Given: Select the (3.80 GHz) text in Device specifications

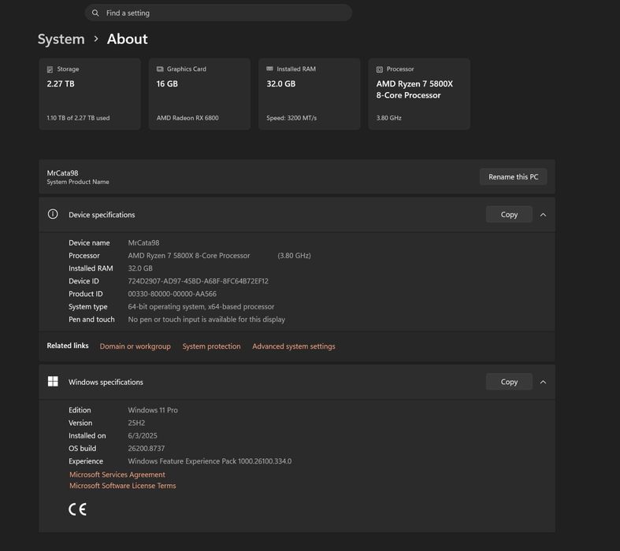Looking at the screenshot, I should click(294, 256).
